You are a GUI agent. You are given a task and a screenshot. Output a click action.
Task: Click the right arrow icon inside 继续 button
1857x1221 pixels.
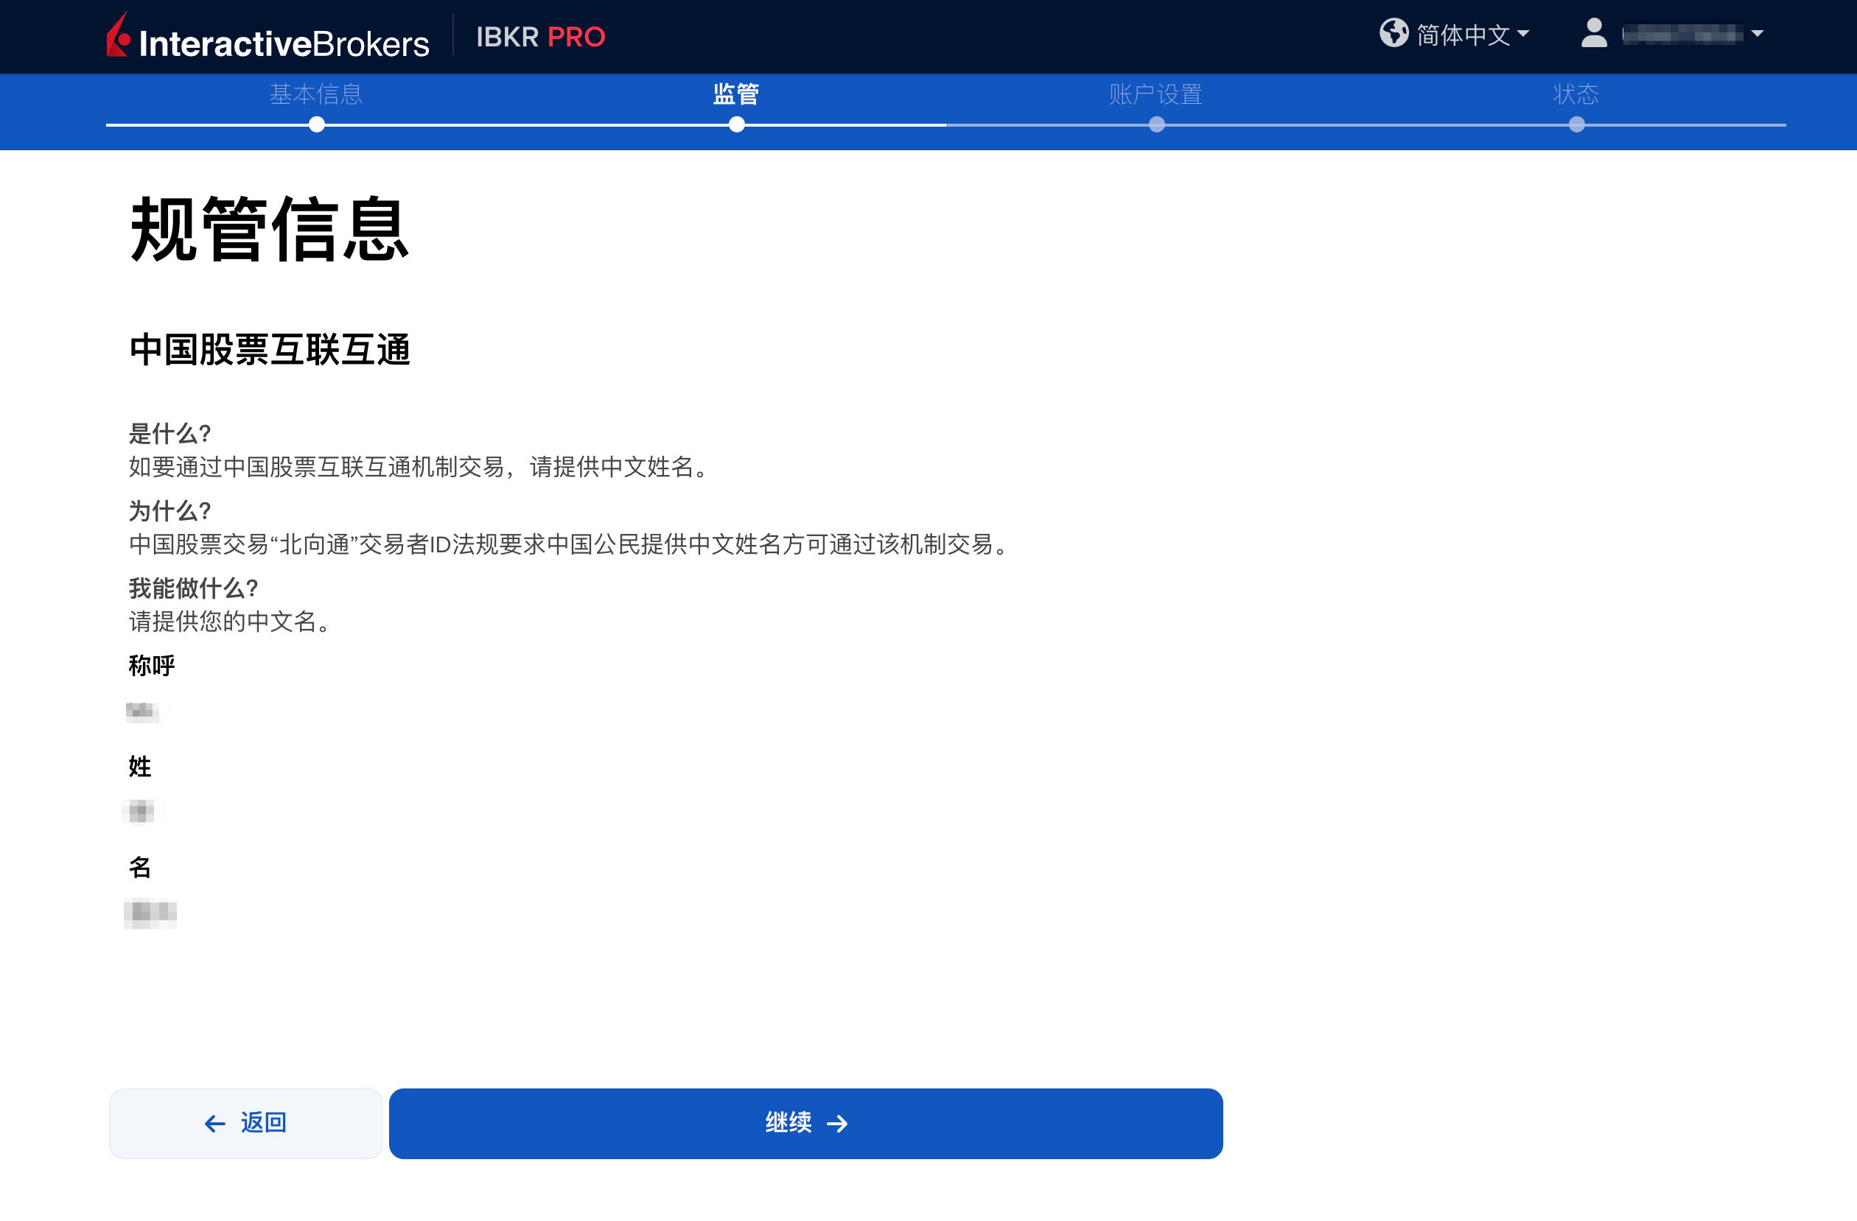pos(837,1124)
